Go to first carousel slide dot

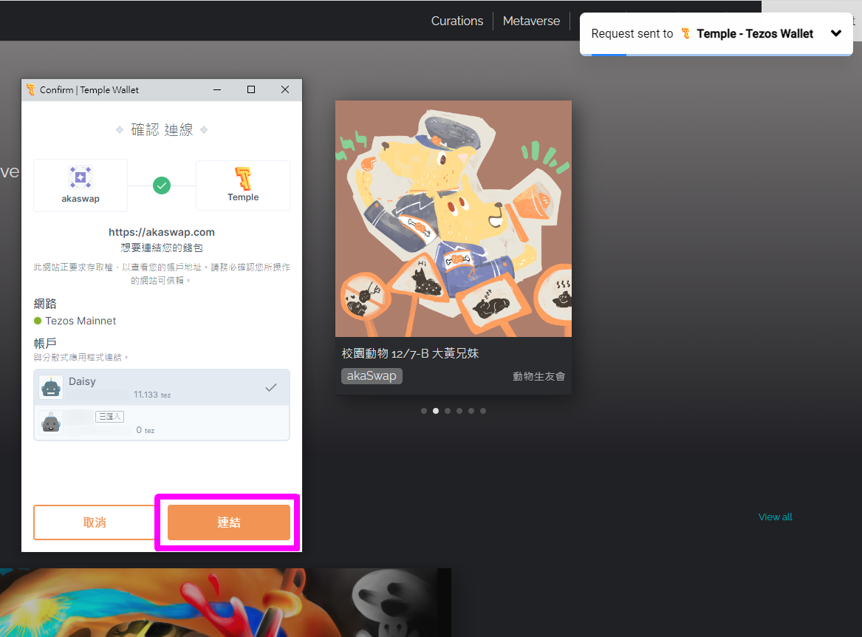(x=424, y=411)
